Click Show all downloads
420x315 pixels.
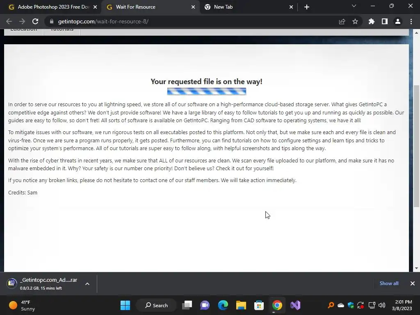click(389, 283)
